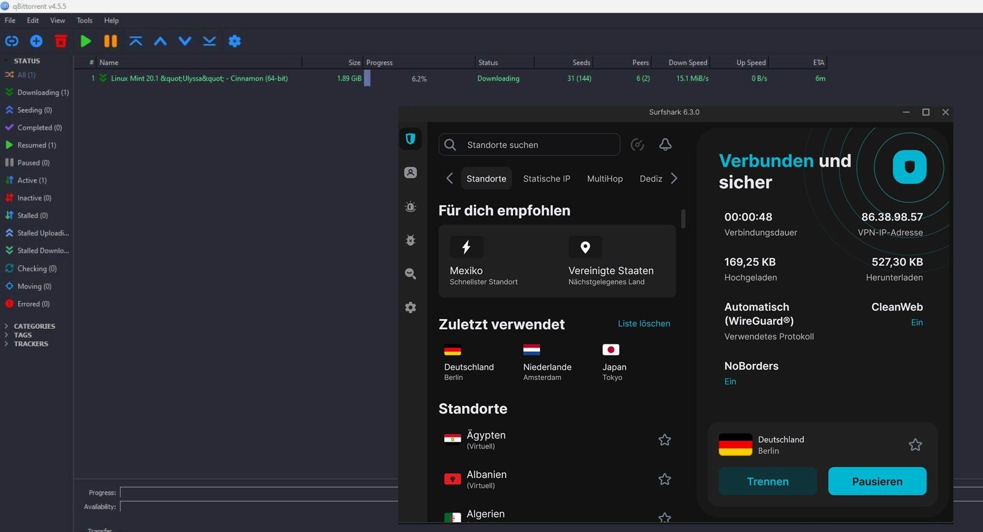Star the Albanien location
Screen dimensions: 983x532
(664, 479)
